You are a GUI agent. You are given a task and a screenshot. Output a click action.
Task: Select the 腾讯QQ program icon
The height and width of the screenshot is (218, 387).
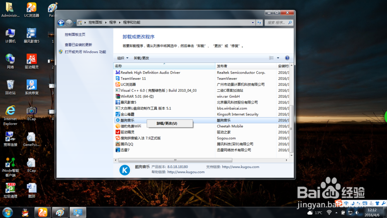click(x=118, y=144)
